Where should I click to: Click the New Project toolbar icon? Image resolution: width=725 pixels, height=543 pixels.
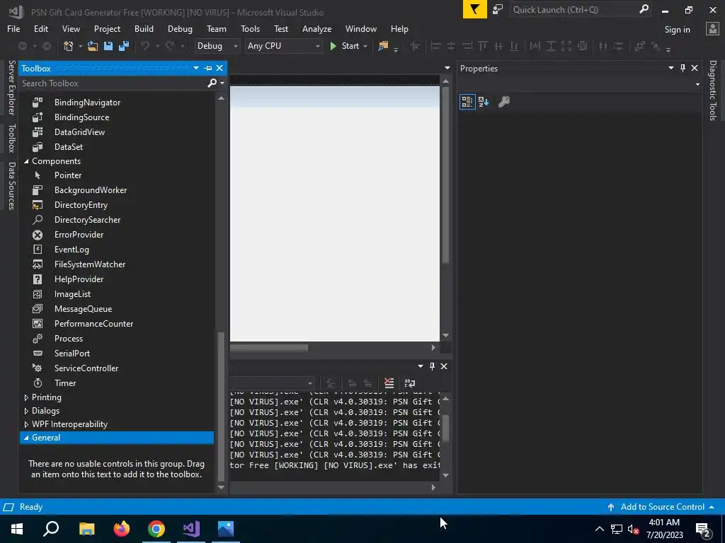[x=69, y=46]
